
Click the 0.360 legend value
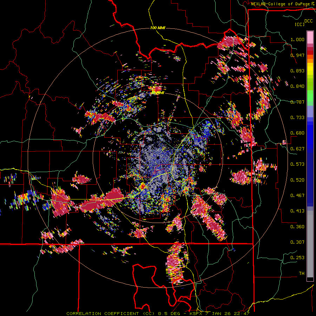pos(297,226)
